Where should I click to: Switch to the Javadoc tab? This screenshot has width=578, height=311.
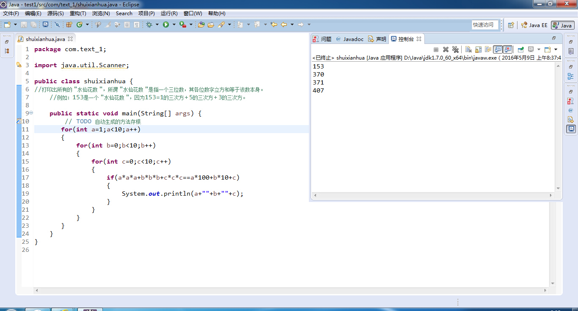(x=350, y=39)
